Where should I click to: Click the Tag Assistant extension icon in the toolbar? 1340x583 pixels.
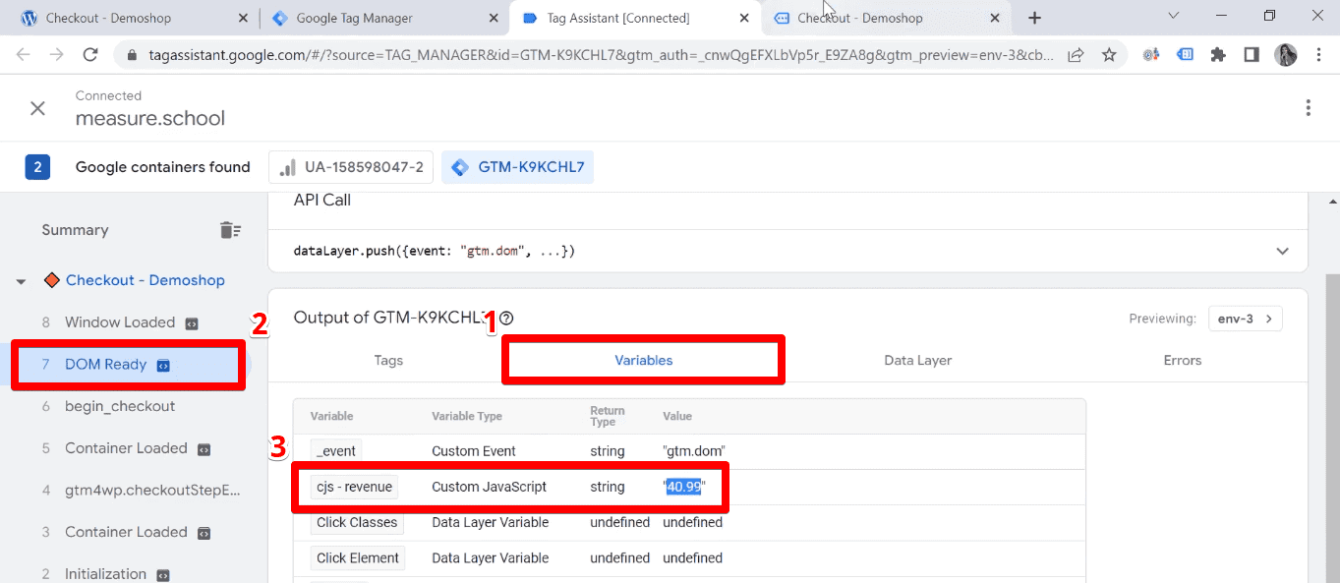pyautogui.click(x=1184, y=54)
